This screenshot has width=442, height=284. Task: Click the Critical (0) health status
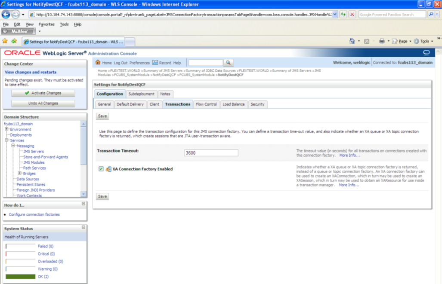[46, 254]
